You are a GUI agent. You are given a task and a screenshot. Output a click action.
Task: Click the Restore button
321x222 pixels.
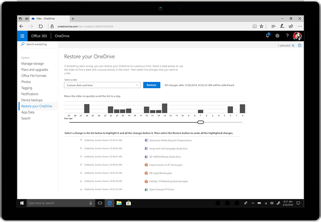(x=152, y=85)
